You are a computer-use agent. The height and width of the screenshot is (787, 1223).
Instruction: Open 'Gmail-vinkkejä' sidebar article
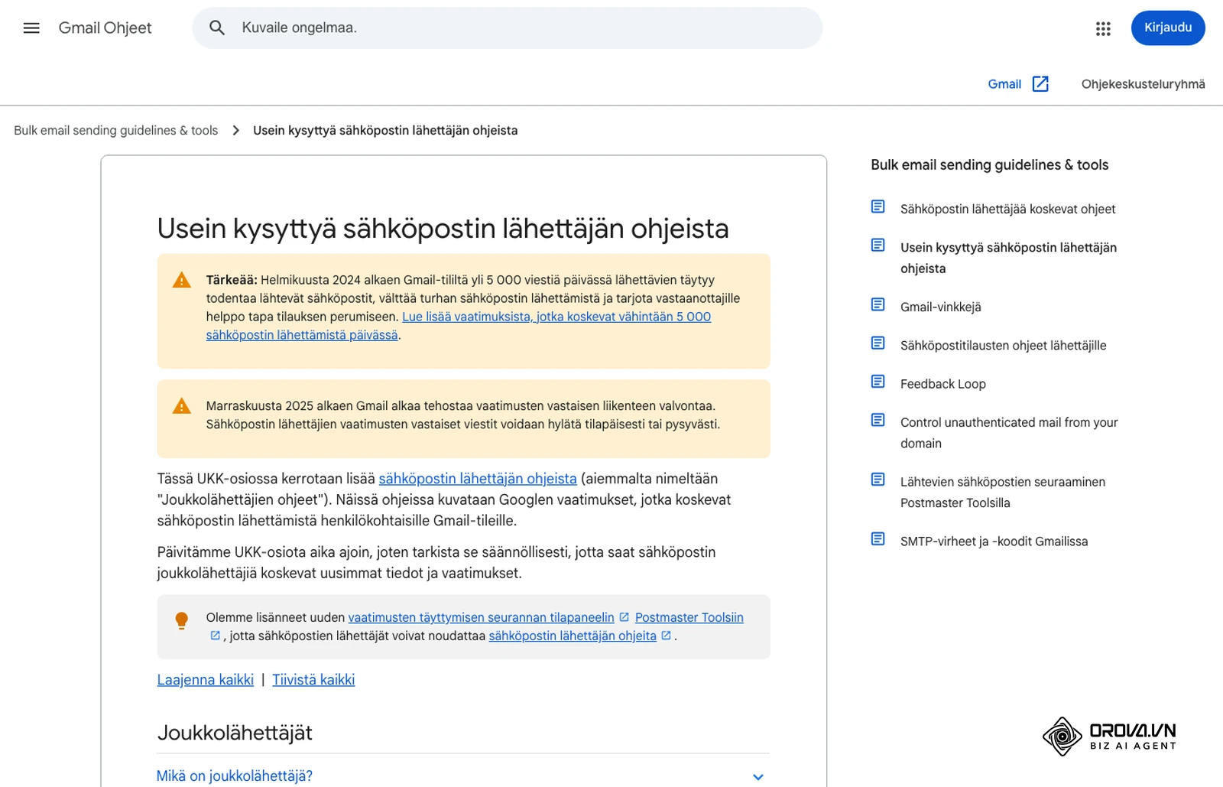click(941, 307)
